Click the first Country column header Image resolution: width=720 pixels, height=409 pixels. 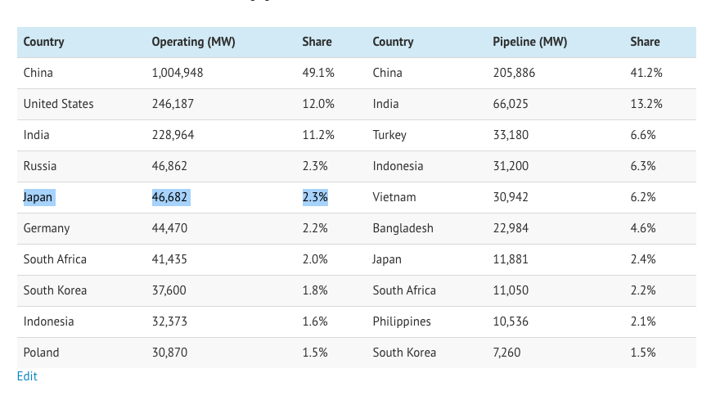tap(43, 42)
